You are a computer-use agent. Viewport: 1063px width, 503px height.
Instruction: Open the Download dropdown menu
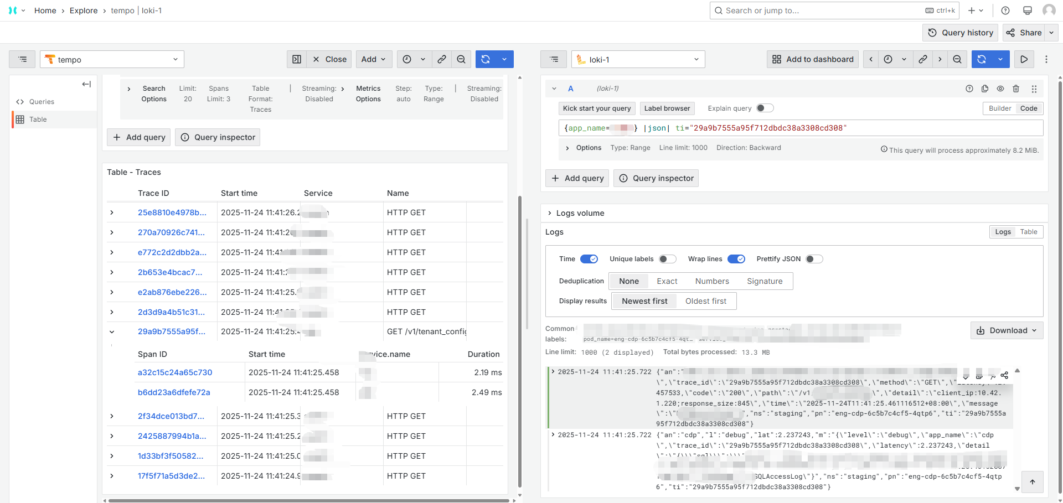click(x=1007, y=330)
